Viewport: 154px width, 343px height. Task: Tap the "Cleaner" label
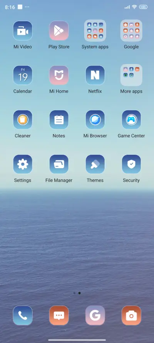tap(23, 136)
